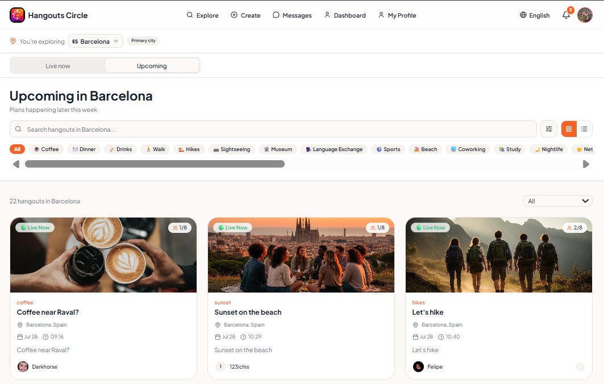Open the Dashboard page
Image resolution: width=604 pixels, height=384 pixels.
[345, 15]
